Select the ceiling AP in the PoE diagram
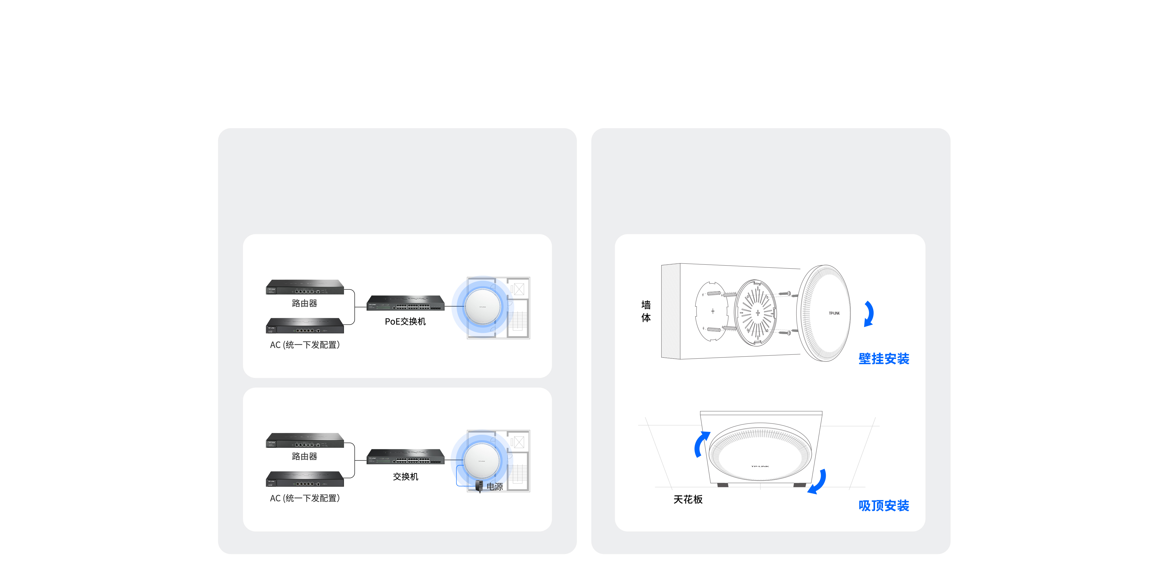Image resolution: width=1168 pixels, height=561 pixels. 482,307
